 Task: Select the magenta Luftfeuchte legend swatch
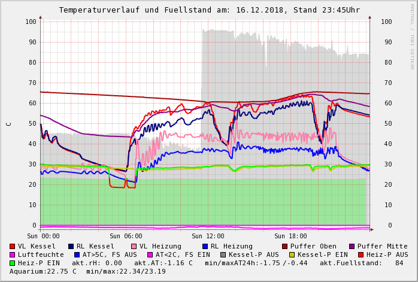(13, 254)
